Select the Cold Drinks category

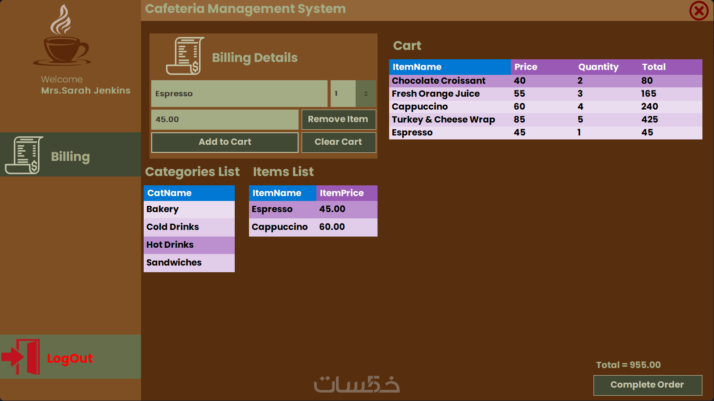click(189, 227)
